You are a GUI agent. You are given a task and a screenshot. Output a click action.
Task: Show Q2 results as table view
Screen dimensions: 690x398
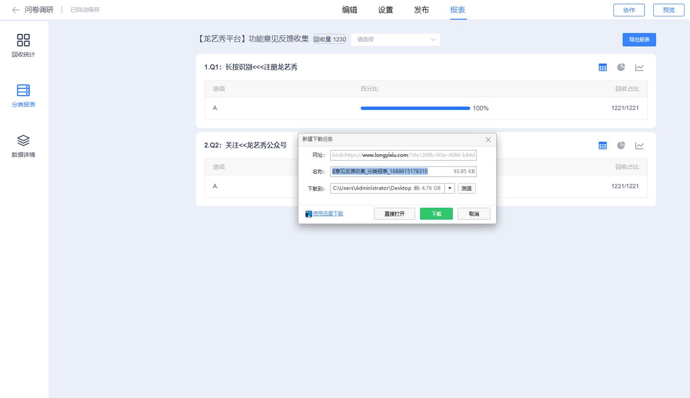[x=602, y=145]
